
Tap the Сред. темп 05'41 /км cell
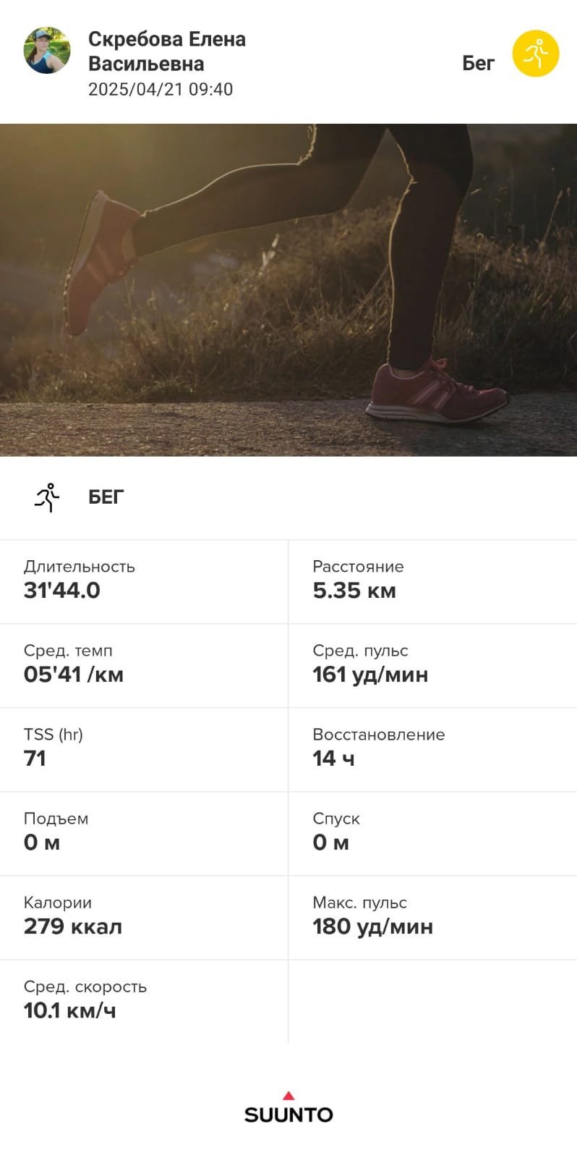[x=144, y=665]
